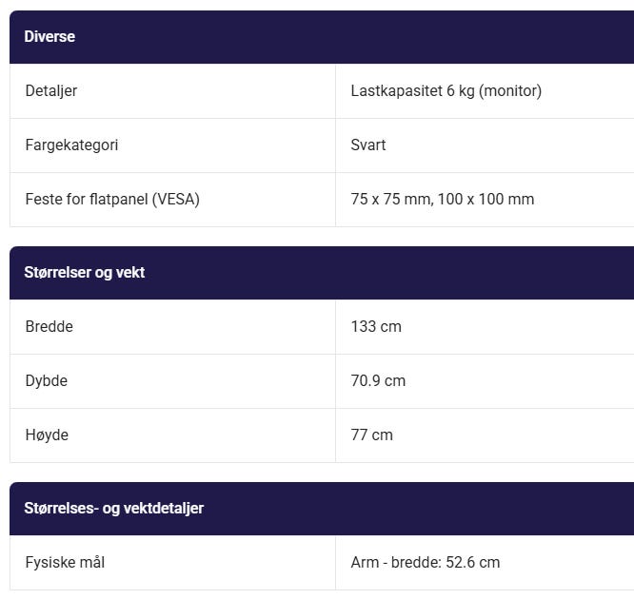
Task: Select the Svart color value
Action: coord(368,145)
